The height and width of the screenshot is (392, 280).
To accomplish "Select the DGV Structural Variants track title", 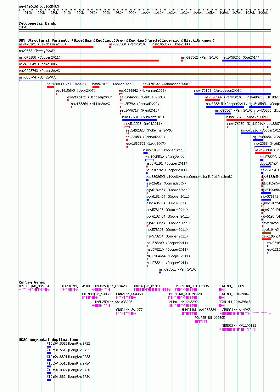I will point(117,40).
